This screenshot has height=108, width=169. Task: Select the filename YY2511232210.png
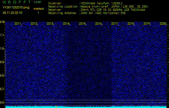pos(16,8)
